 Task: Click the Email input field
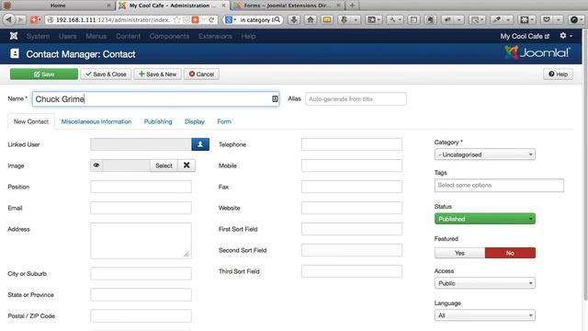[141, 208]
